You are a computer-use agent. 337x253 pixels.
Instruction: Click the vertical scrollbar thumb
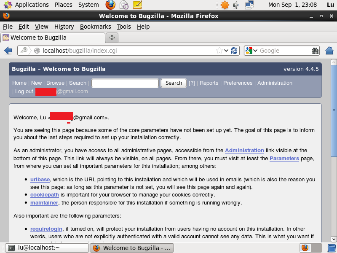coord(334,111)
